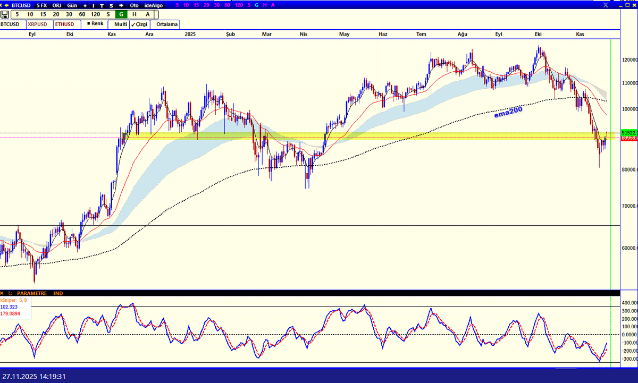Click the indicator panel refresh icon
Screen dimensions: 638x383
tap(10, 293)
